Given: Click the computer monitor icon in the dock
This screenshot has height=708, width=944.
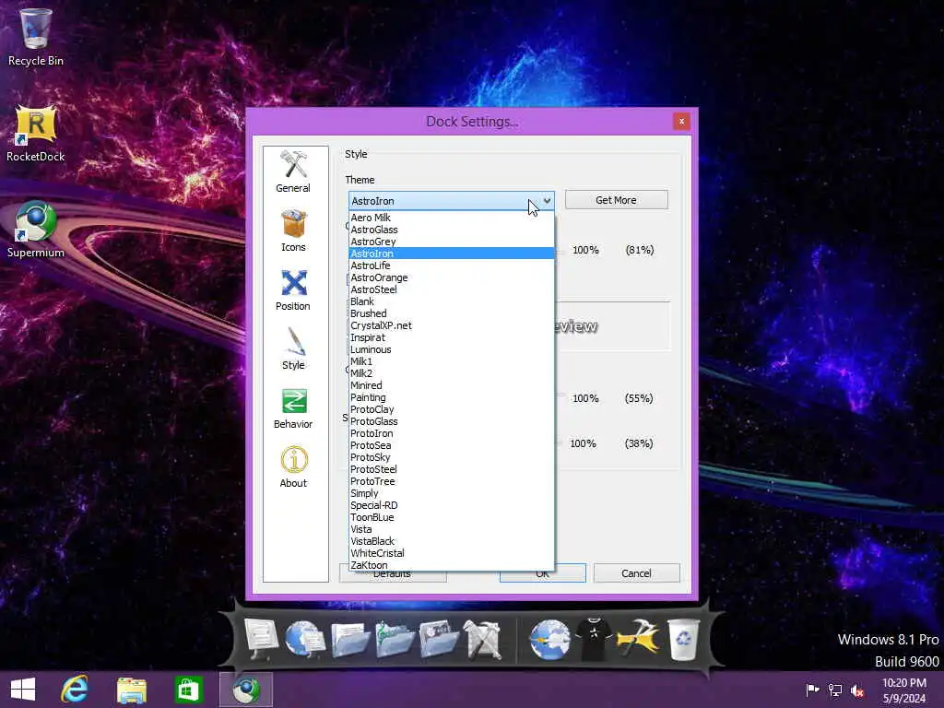Looking at the screenshot, I should [x=263, y=640].
